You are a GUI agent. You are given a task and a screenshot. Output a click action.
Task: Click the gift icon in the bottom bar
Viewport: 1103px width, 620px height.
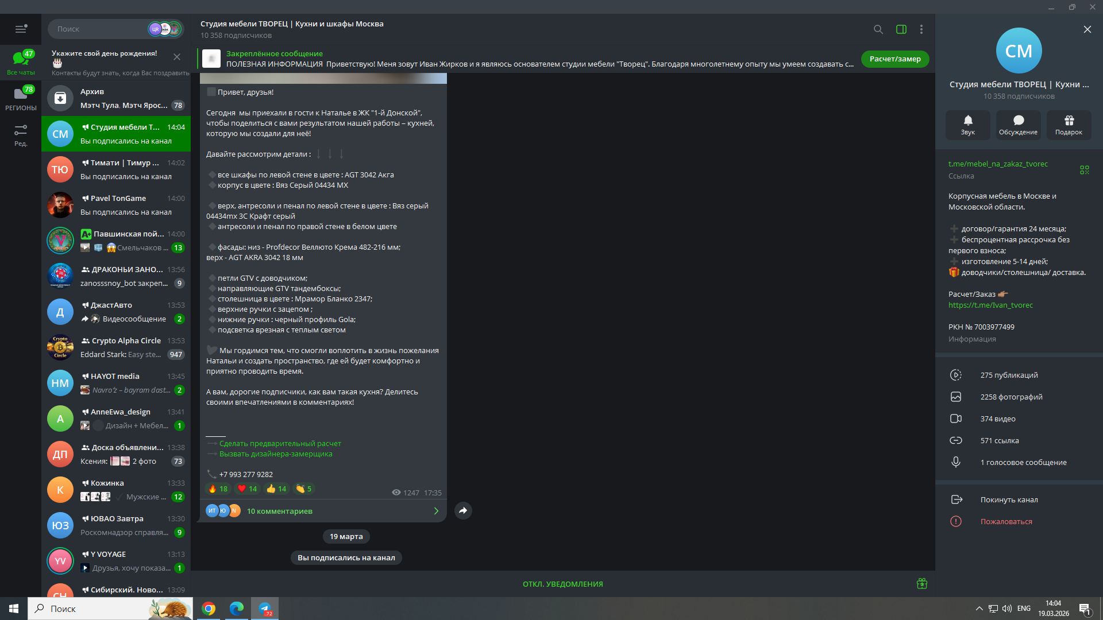(x=922, y=584)
